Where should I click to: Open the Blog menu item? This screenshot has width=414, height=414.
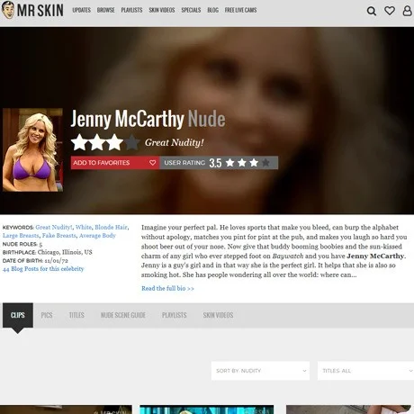coord(212,10)
